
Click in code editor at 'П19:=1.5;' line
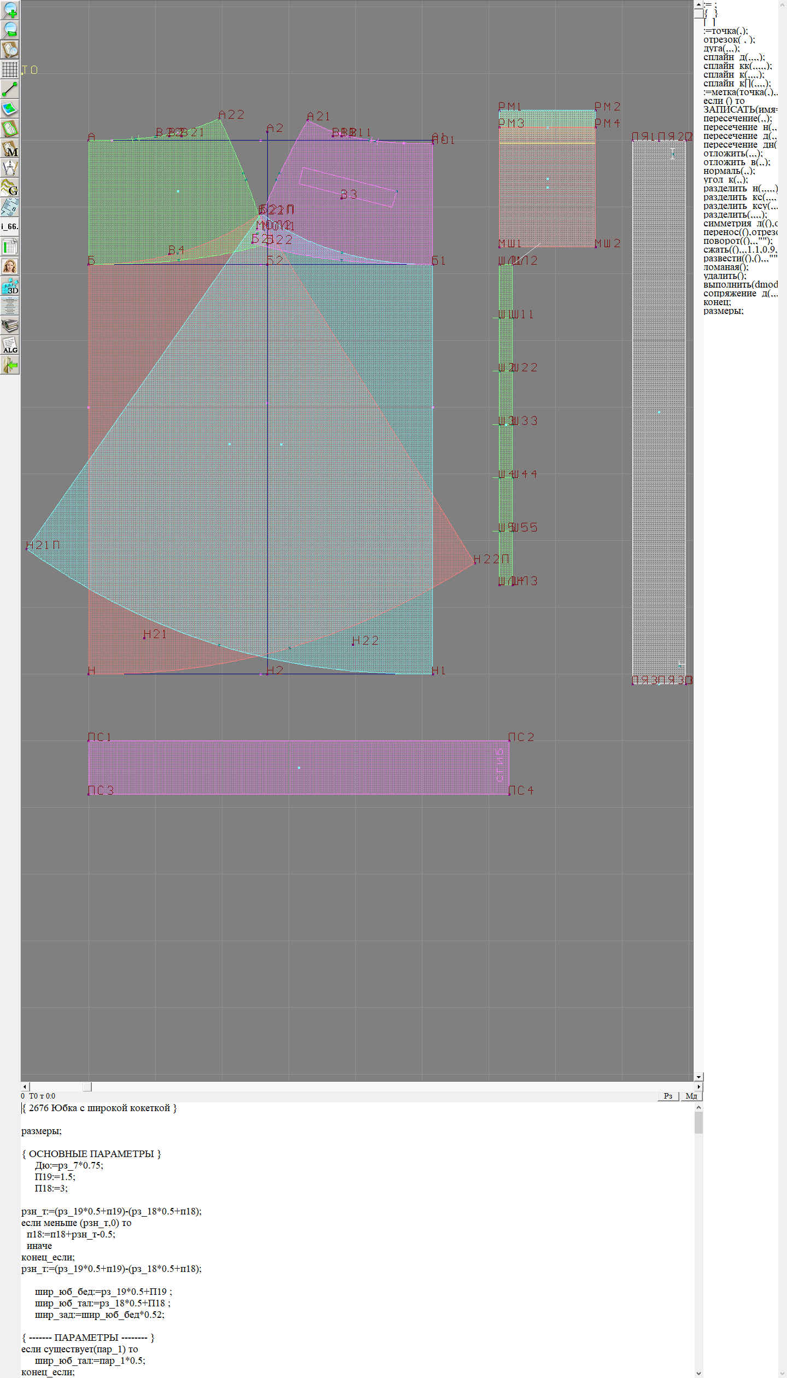click(55, 1177)
